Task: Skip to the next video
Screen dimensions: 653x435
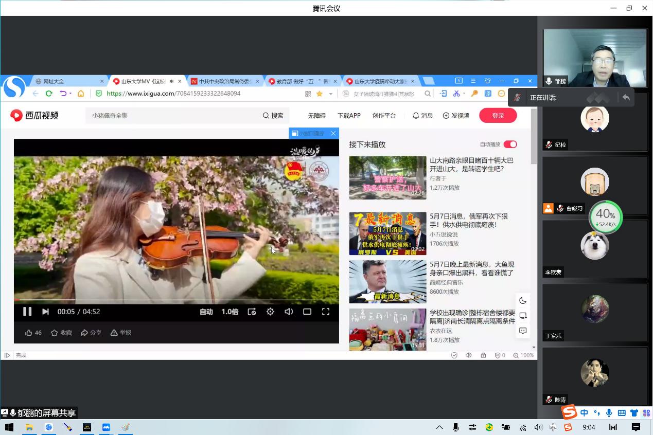Action: pyautogui.click(x=45, y=312)
